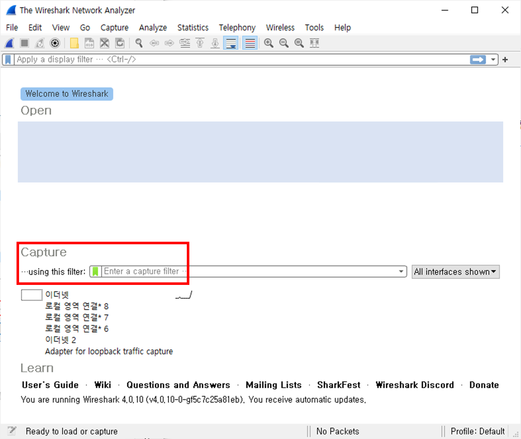Apply display filter arrow button
Screen dimensions: 521x439
pyautogui.click(x=478, y=60)
